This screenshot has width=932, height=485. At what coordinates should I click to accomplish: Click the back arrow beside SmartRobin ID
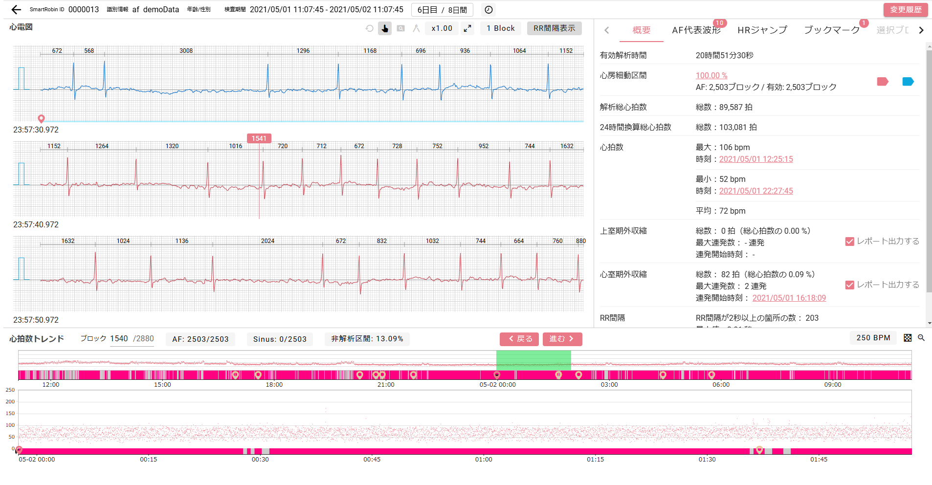16,10
